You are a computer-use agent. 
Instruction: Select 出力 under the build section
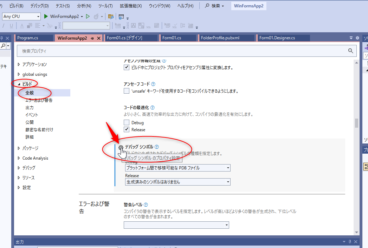(x=30, y=108)
